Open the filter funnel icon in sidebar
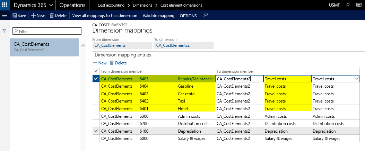Screen dimensions: 365x151 pyautogui.click(x=5, y=31)
